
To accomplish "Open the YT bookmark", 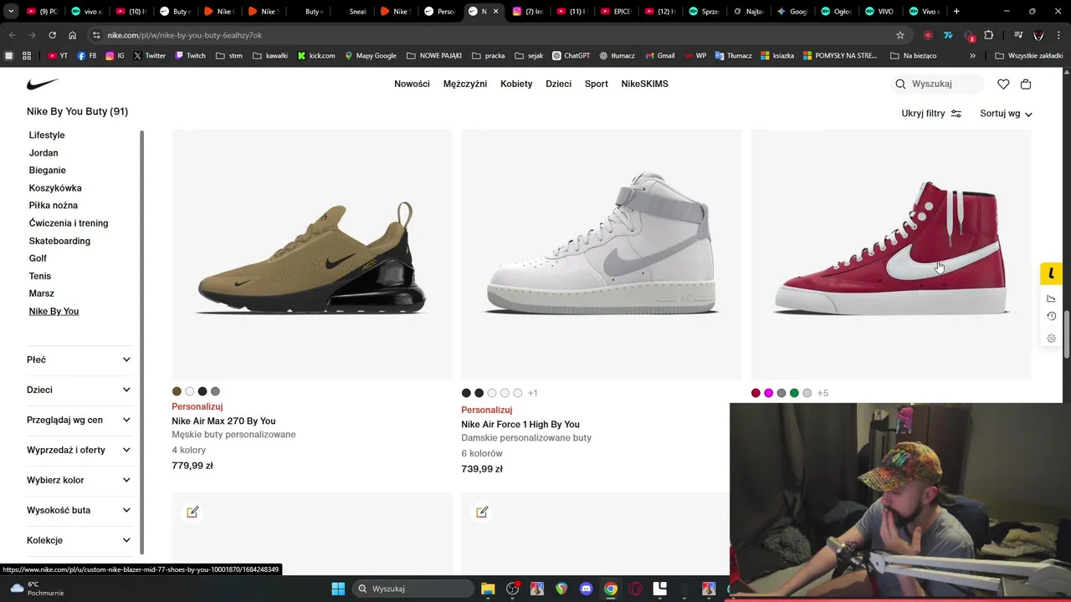I will point(58,56).
